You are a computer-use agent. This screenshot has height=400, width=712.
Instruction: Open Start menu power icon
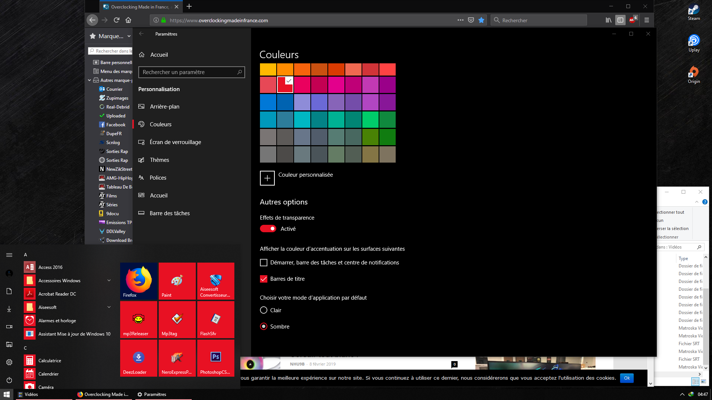point(9,380)
